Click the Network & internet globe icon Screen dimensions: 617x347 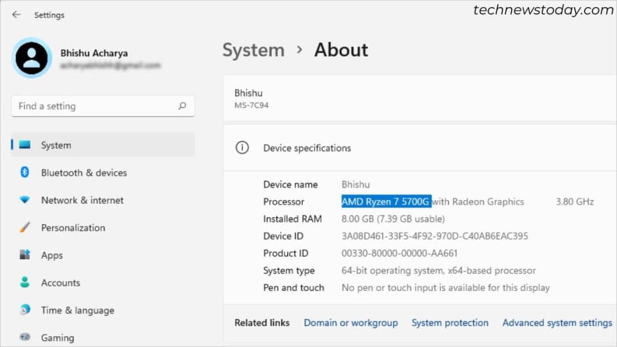pyautogui.click(x=24, y=200)
